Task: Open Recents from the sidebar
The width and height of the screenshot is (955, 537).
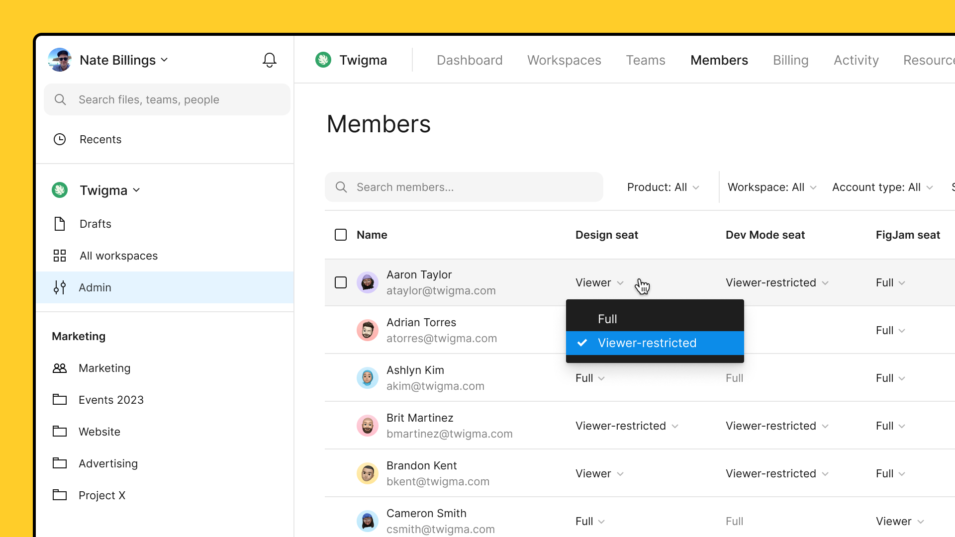Action: pos(100,139)
